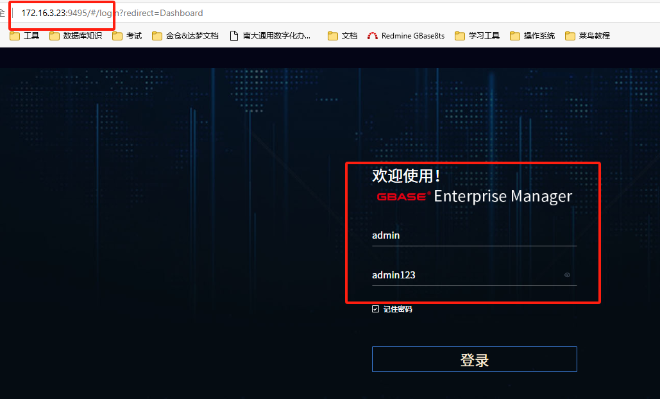Open the 学习工具 folder icon
Screen dimensions: 660x399
click(460, 36)
